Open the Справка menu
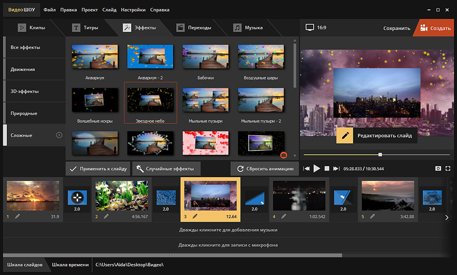This screenshot has height=275, width=457. [x=160, y=9]
